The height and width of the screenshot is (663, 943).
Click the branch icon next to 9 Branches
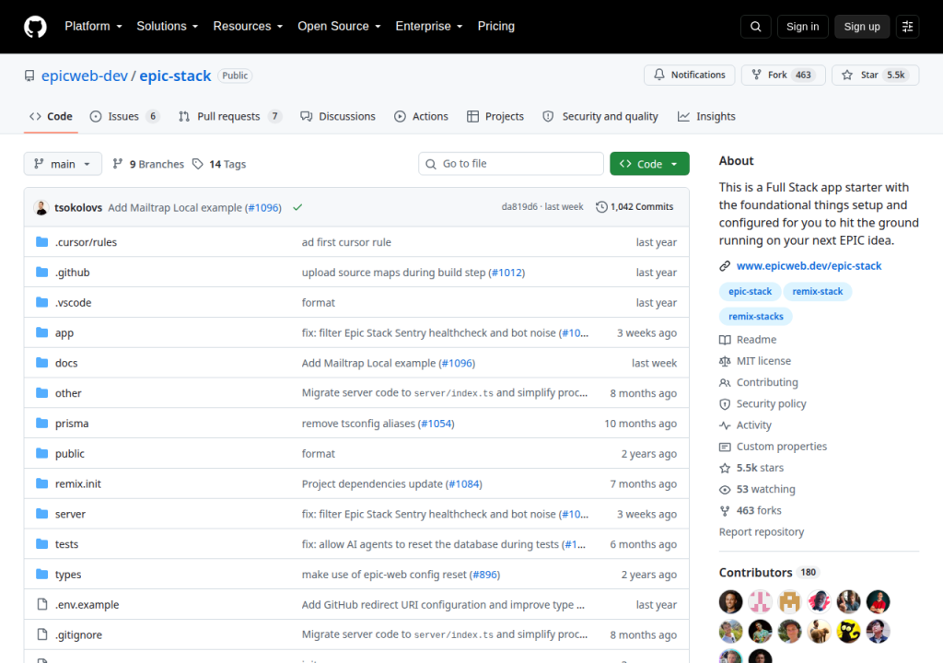click(x=118, y=164)
